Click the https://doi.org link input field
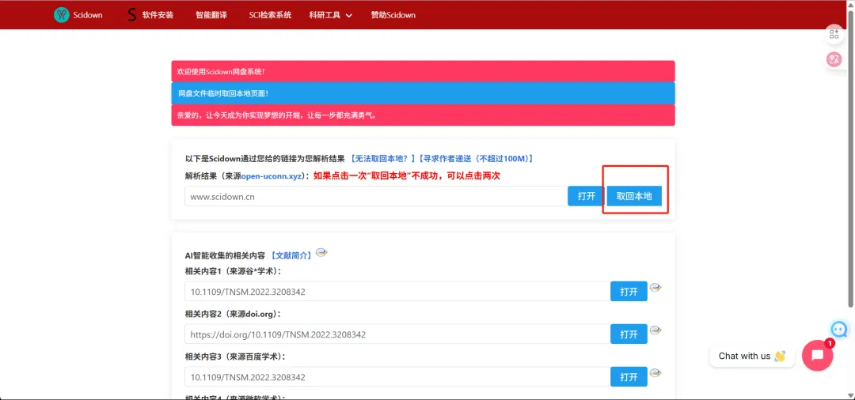 (x=397, y=334)
